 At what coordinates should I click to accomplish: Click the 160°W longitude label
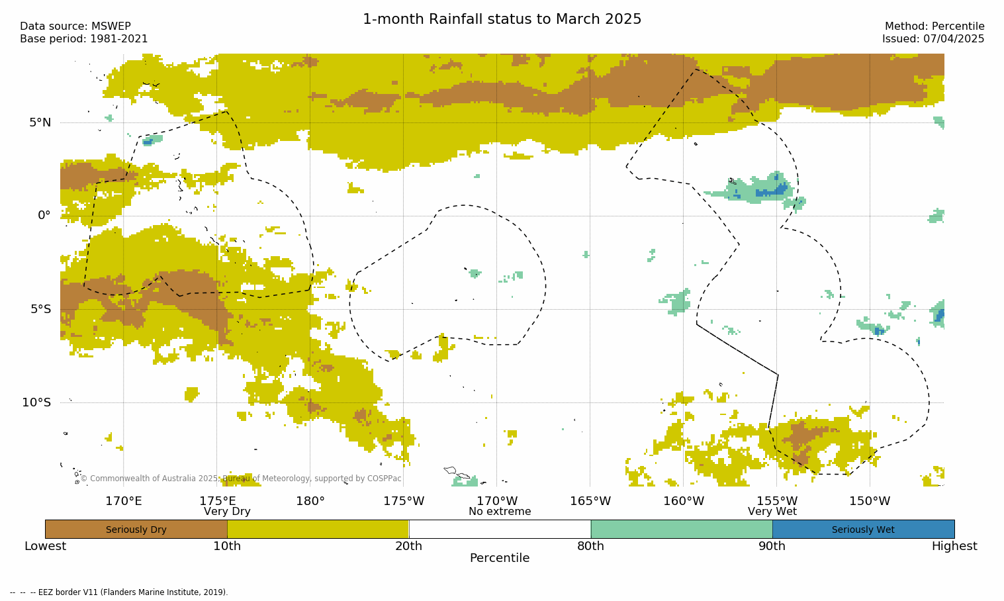click(684, 501)
